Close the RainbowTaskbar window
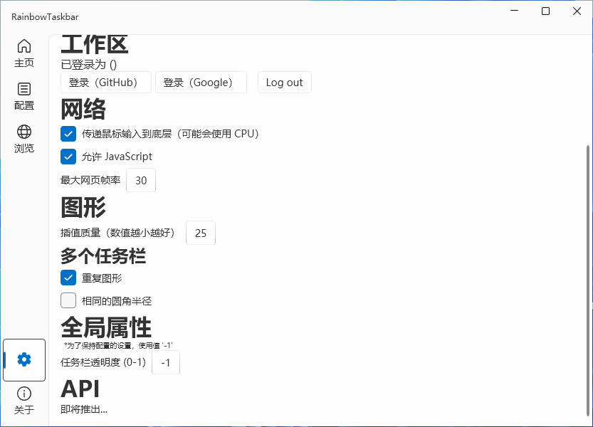 [577, 11]
